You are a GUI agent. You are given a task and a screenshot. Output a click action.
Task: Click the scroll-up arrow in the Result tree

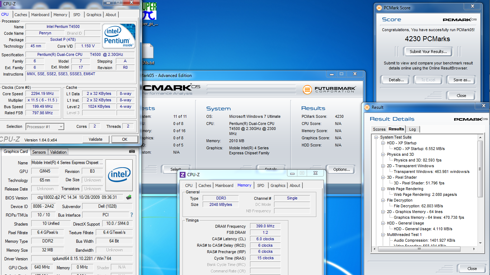[x=481, y=138]
